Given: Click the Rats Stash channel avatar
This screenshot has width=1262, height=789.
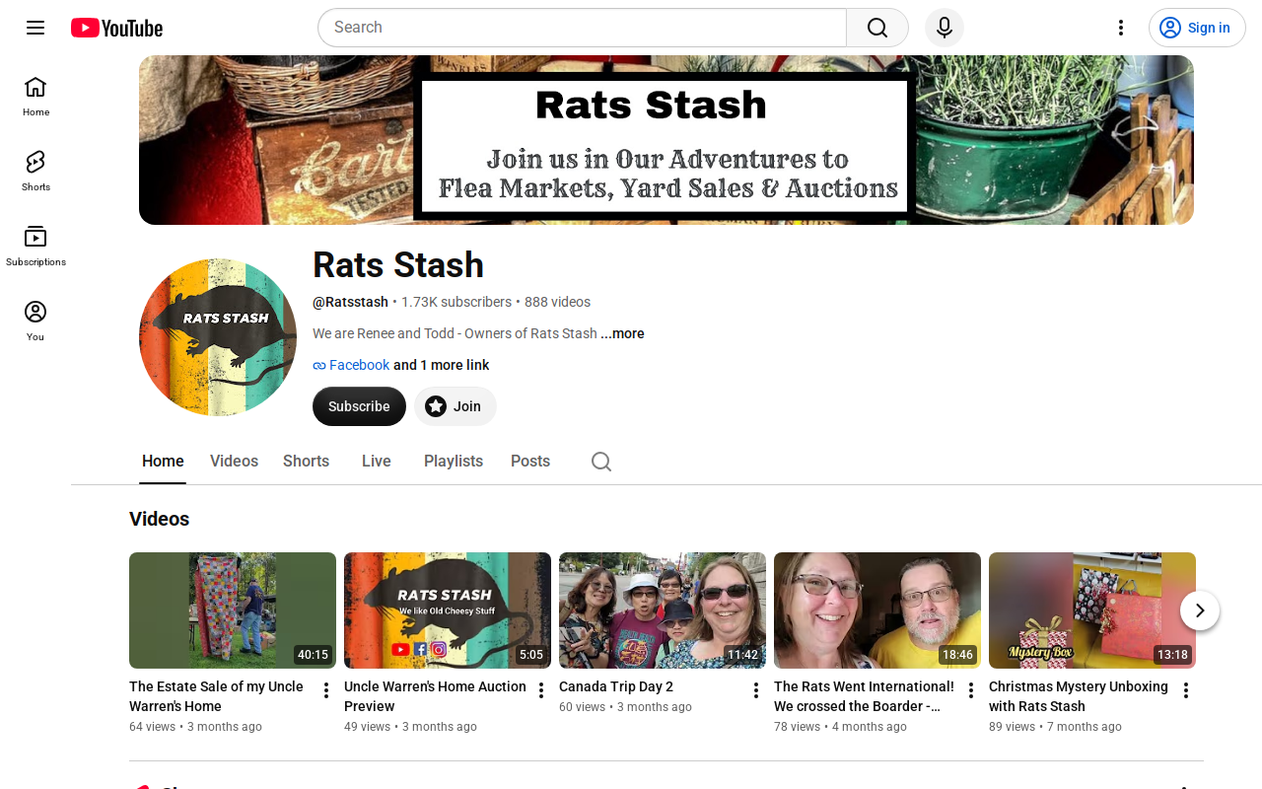Looking at the screenshot, I should tap(218, 337).
